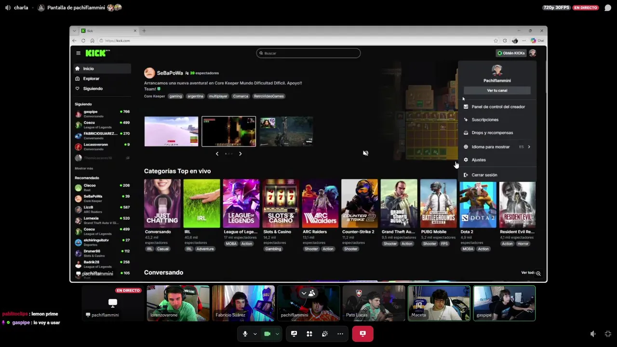This screenshot has width=617, height=347.
Task: Open the soundboard icon in call bar
Action: coord(325,334)
